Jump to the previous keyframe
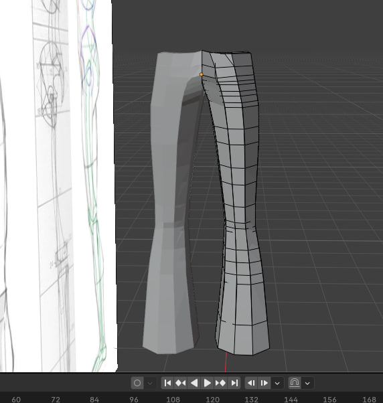Image resolution: width=383 pixels, height=403 pixels. tap(181, 383)
